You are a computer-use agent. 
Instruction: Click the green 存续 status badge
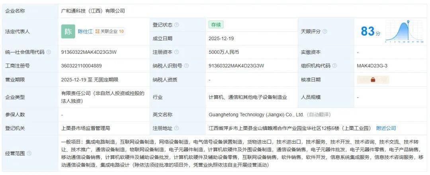click(x=216, y=25)
